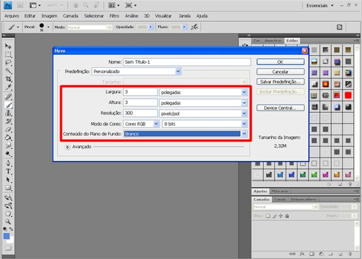Open the Largura units dropdown
The image size is (362, 259).
pyautogui.click(x=244, y=92)
